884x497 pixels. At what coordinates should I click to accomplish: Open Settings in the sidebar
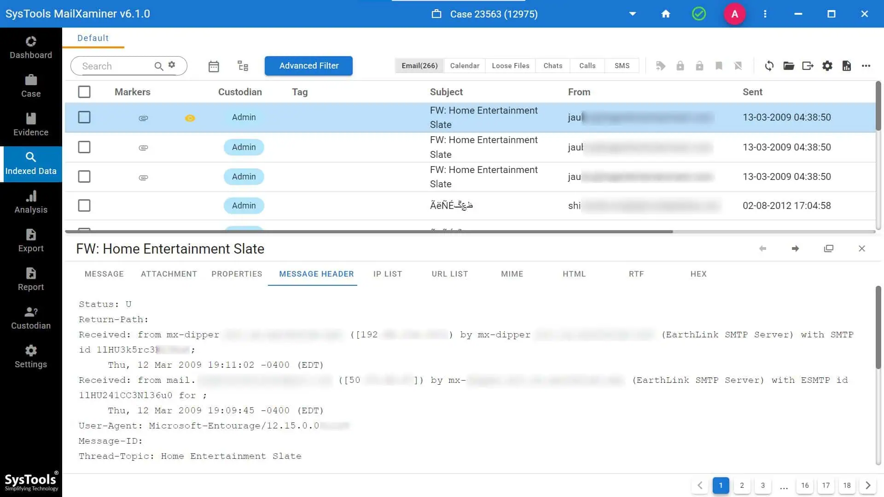(31, 357)
